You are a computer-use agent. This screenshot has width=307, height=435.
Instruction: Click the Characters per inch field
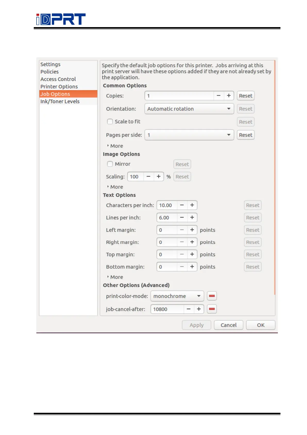pos(167,205)
